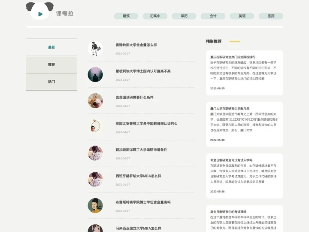Image resolution: width=309 pixels, height=232 pixels.
Task: Click date 2023-04-27 under 新加坡南洋理工大学 article
Action: [123, 159]
